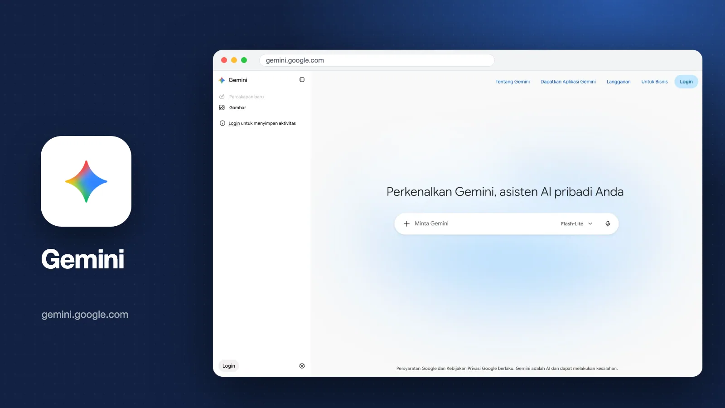
Task: Open Kebijakan Privasi Google link
Action: pyautogui.click(x=472, y=369)
